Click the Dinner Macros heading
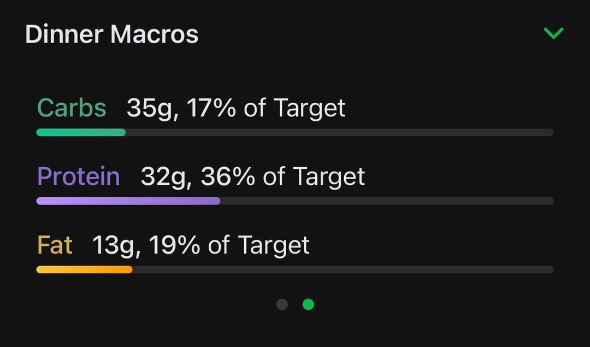590x347 pixels. (x=111, y=34)
